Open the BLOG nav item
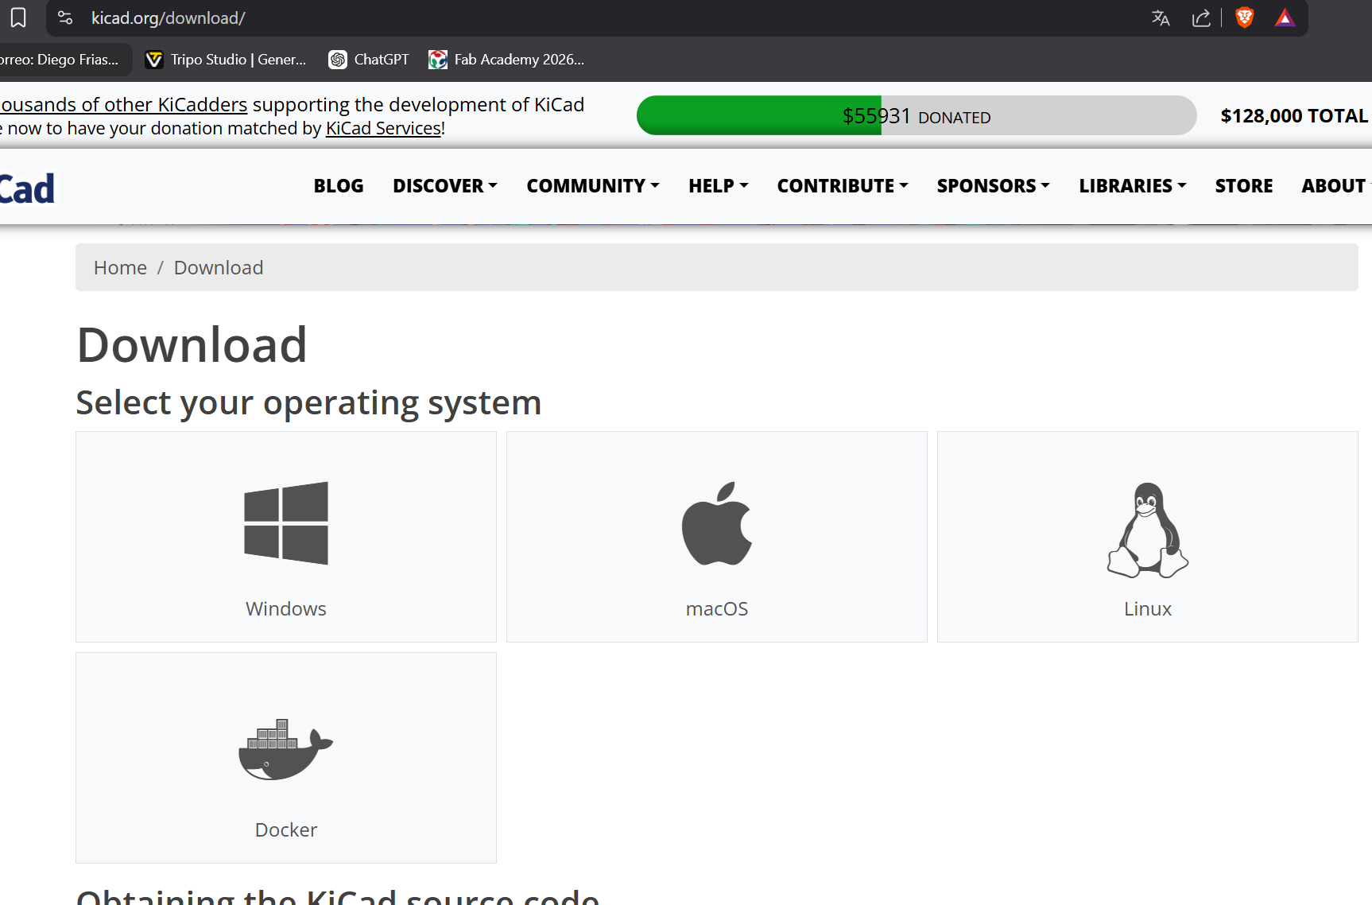 pos(339,186)
